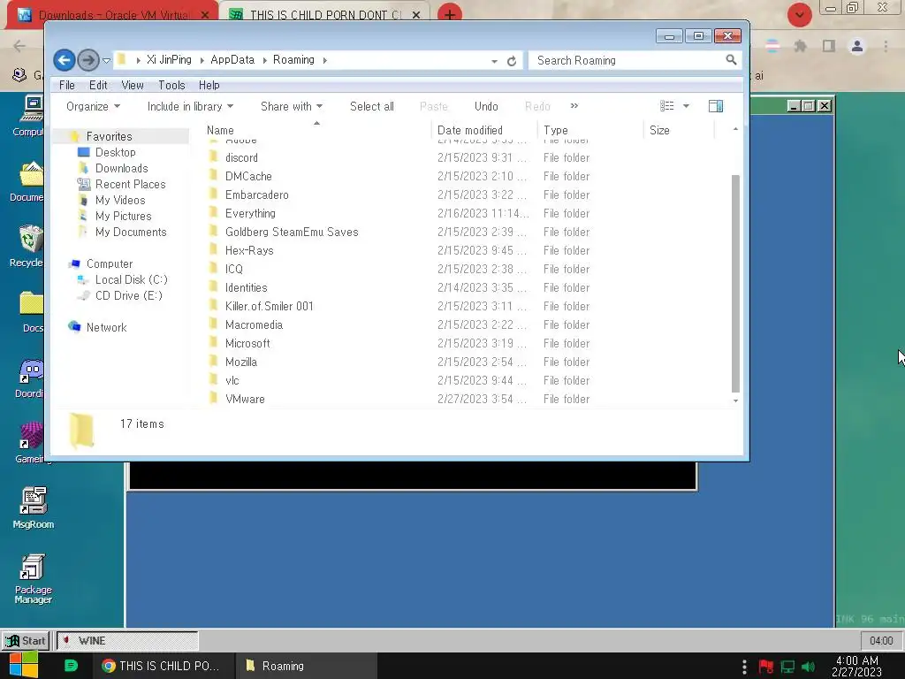Open My Pictures in sidebar
Screen dimensions: 905x679
pyautogui.click(x=123, y=216)
